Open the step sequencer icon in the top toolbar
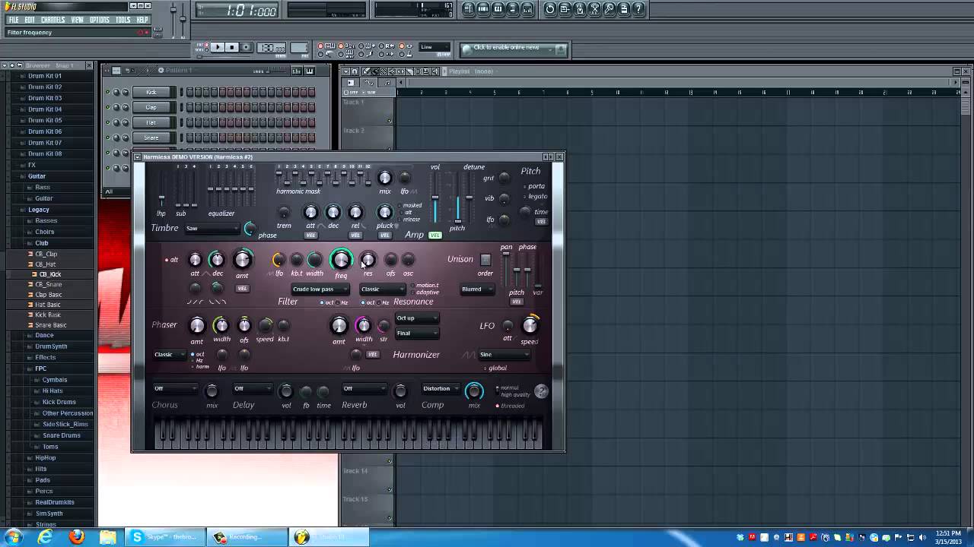Screen dimensions: 974x547 click(x=483, y=9)
